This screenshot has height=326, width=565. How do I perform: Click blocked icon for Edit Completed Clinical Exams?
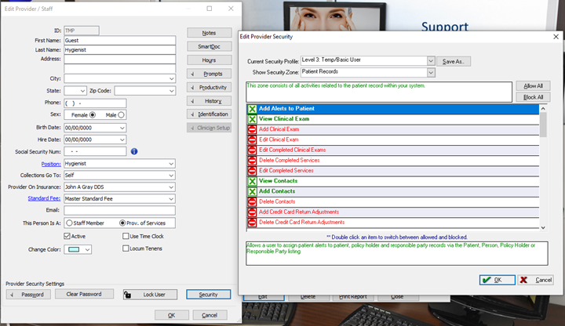point(252,150)
